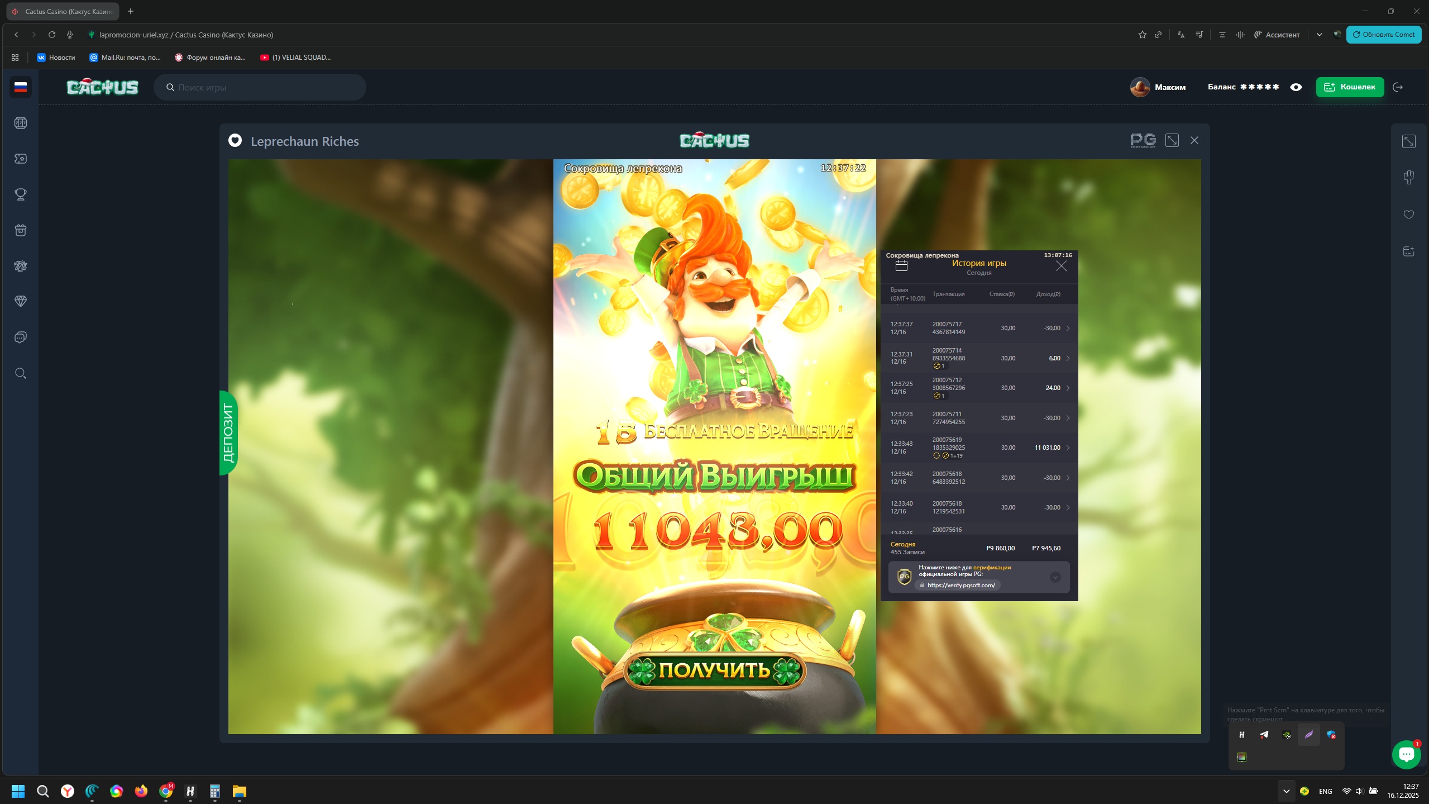The height and width of the screenshot is (804, 1429).
Task: Toggle favorite heart next to Leprechaun Riches
Action: pos(235,141)
